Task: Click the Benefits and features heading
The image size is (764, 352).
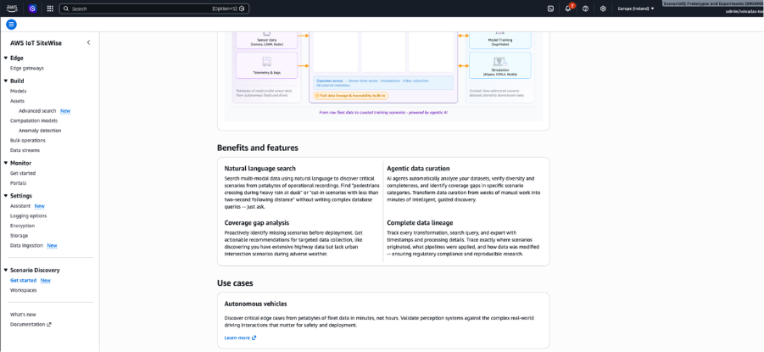Action: (258, 148)
